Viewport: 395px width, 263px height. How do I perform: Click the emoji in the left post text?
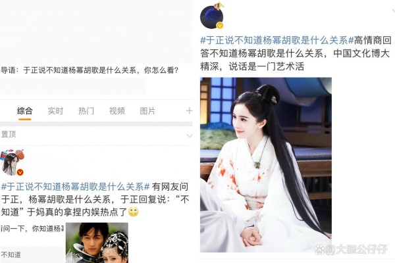[133, 212]
